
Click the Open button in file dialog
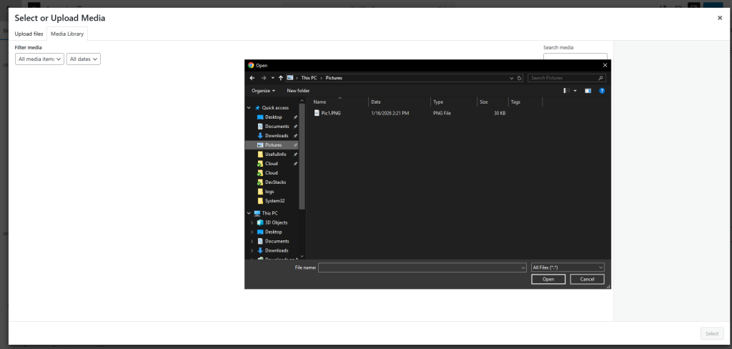point(548,279)
